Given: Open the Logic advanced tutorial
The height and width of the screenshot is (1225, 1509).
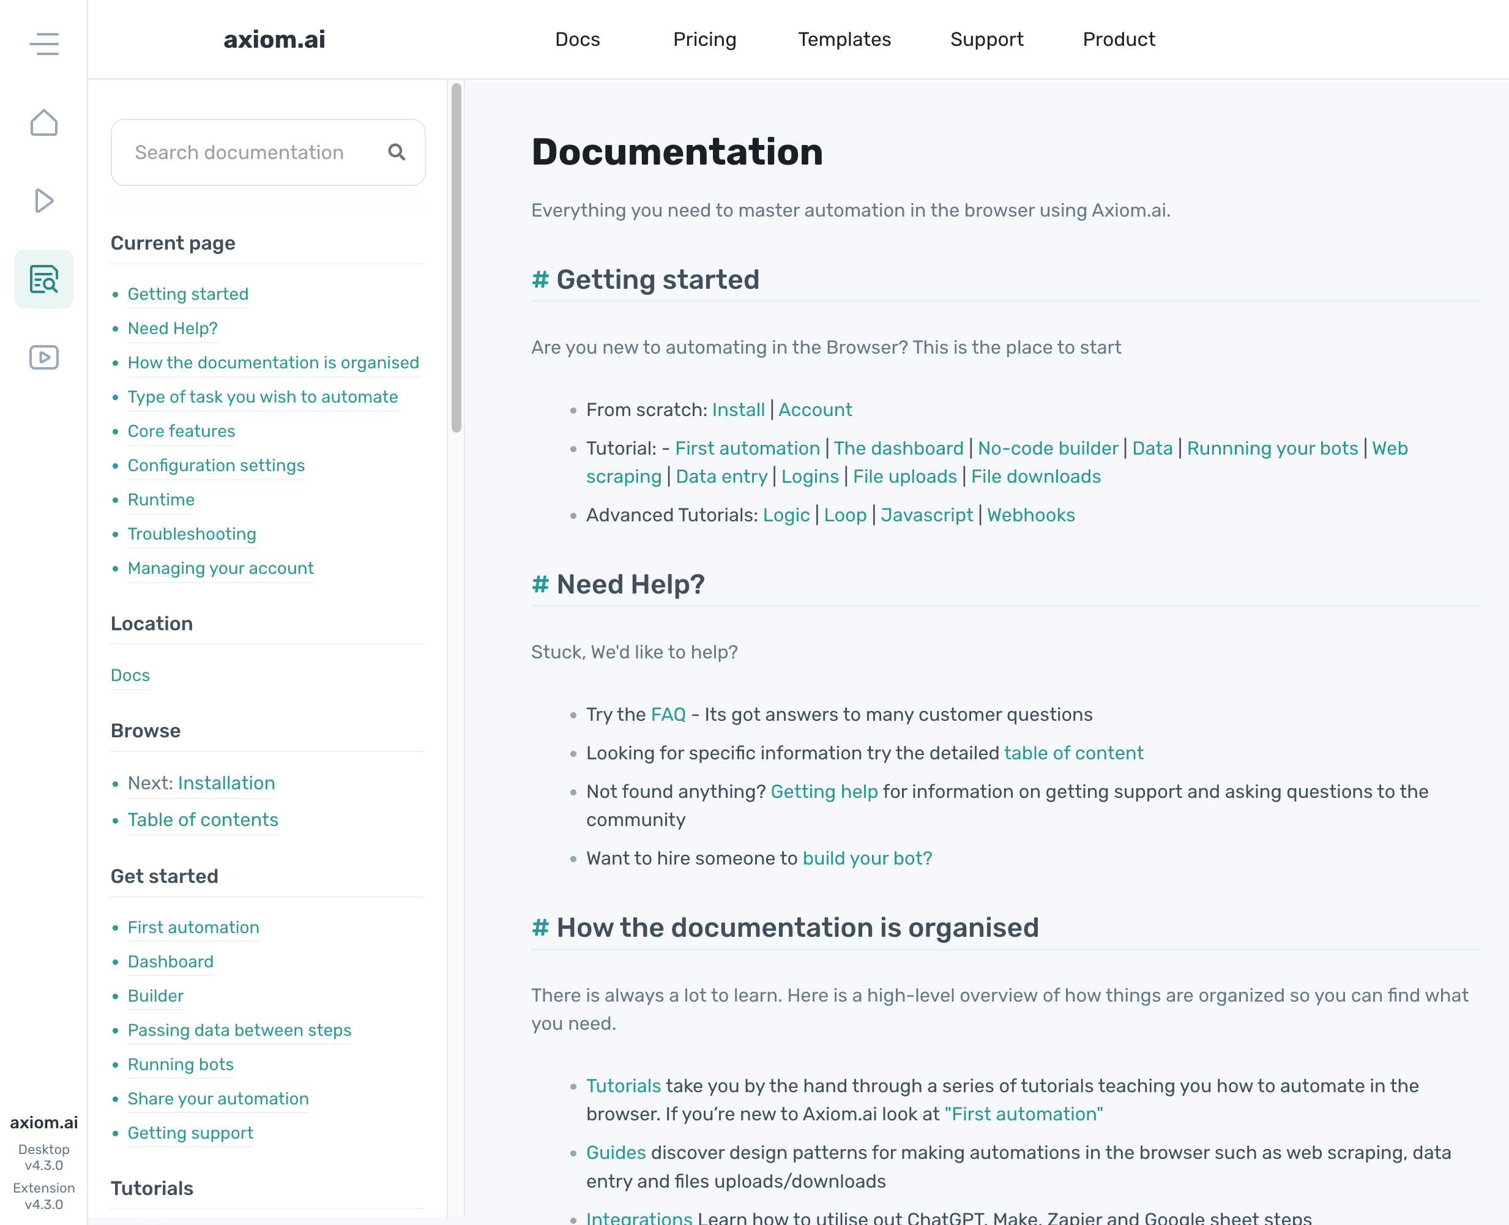Looking at the screenshot, I should point(786,515).
